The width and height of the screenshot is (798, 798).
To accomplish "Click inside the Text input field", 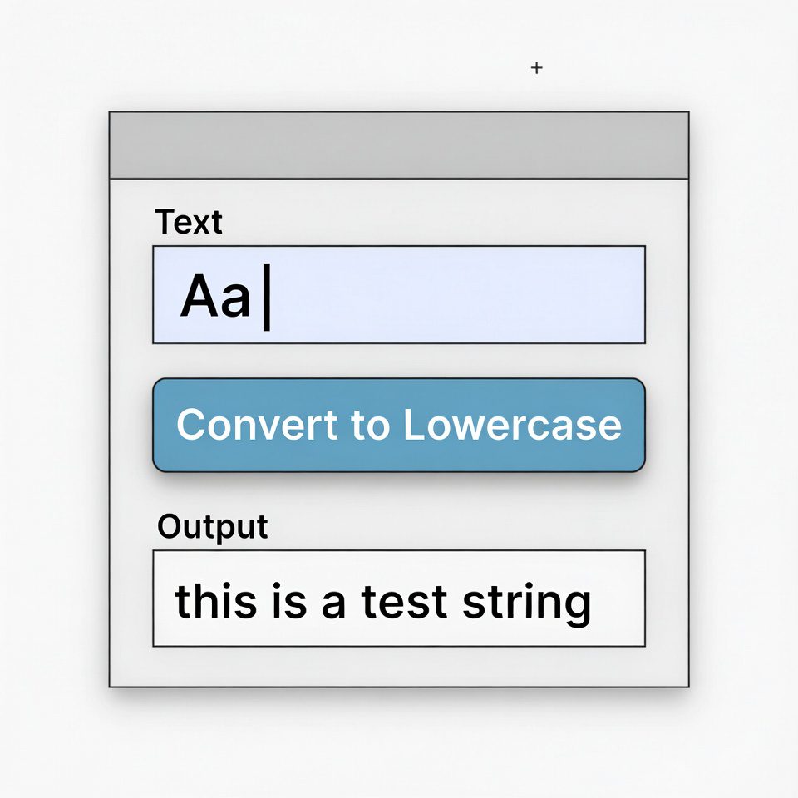I will click(x=399, y=293).
